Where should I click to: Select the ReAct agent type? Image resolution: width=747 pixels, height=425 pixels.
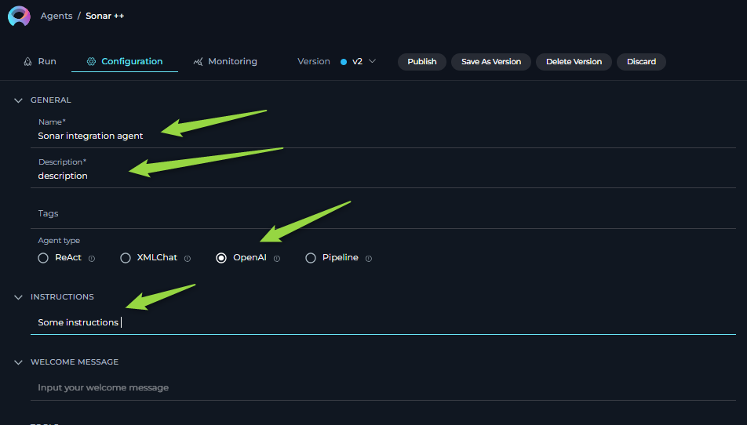pyautogui.click(x=43, y=258)
